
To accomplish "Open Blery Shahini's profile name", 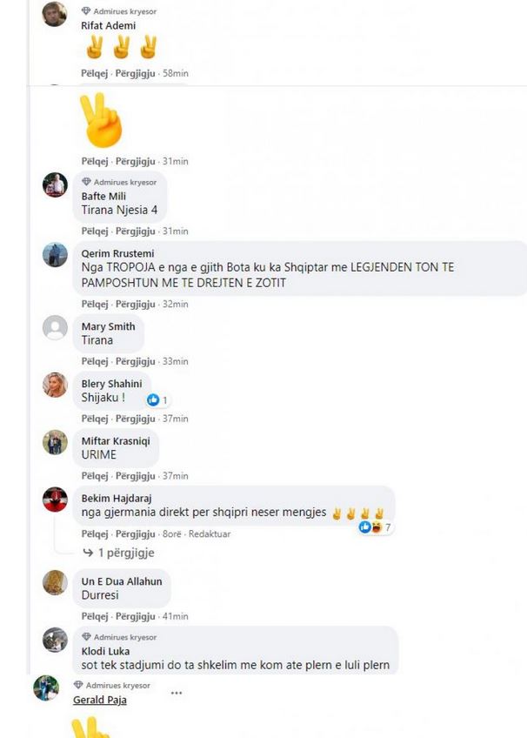I will [111, 384].
